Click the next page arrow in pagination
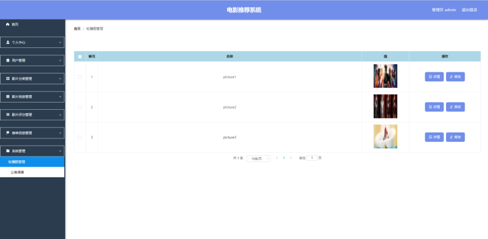This screenshot has width=488, height=239. click(290, 158)
